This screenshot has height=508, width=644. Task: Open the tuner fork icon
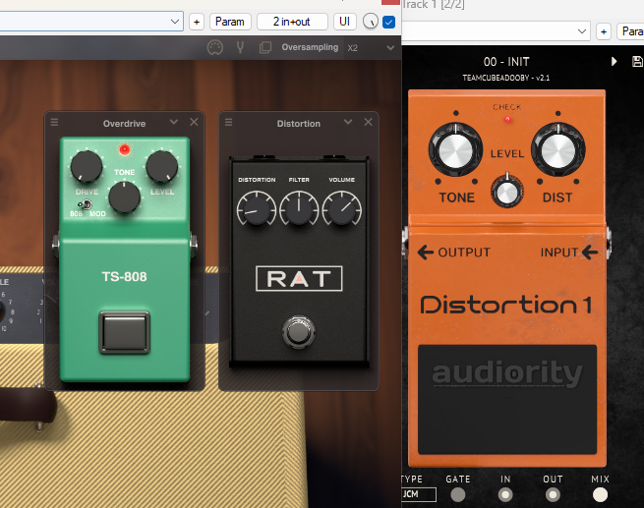pyautogui.click(x=240, y=47)
